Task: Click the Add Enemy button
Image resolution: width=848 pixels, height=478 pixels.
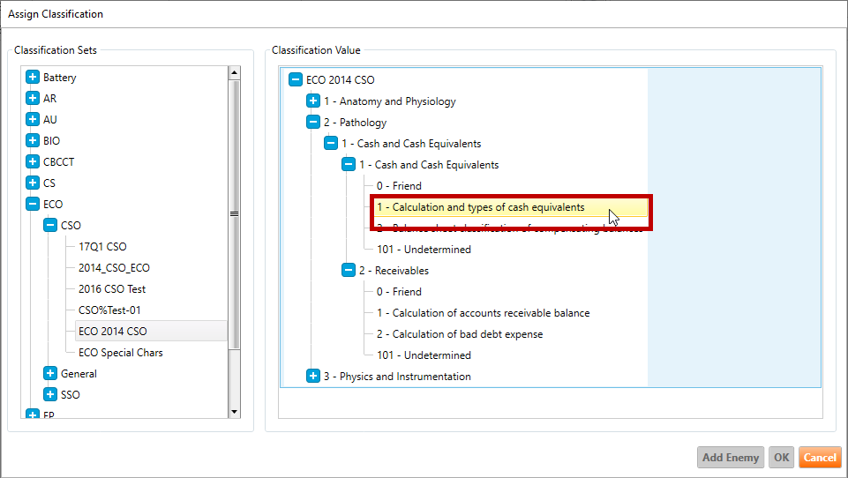Action: [730, 458]
